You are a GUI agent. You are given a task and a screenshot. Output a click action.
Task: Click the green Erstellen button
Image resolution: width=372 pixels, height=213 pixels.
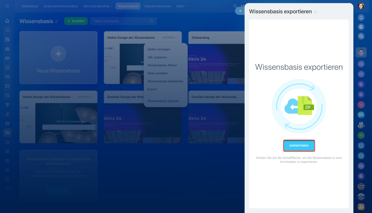click(x=76, y=21)
